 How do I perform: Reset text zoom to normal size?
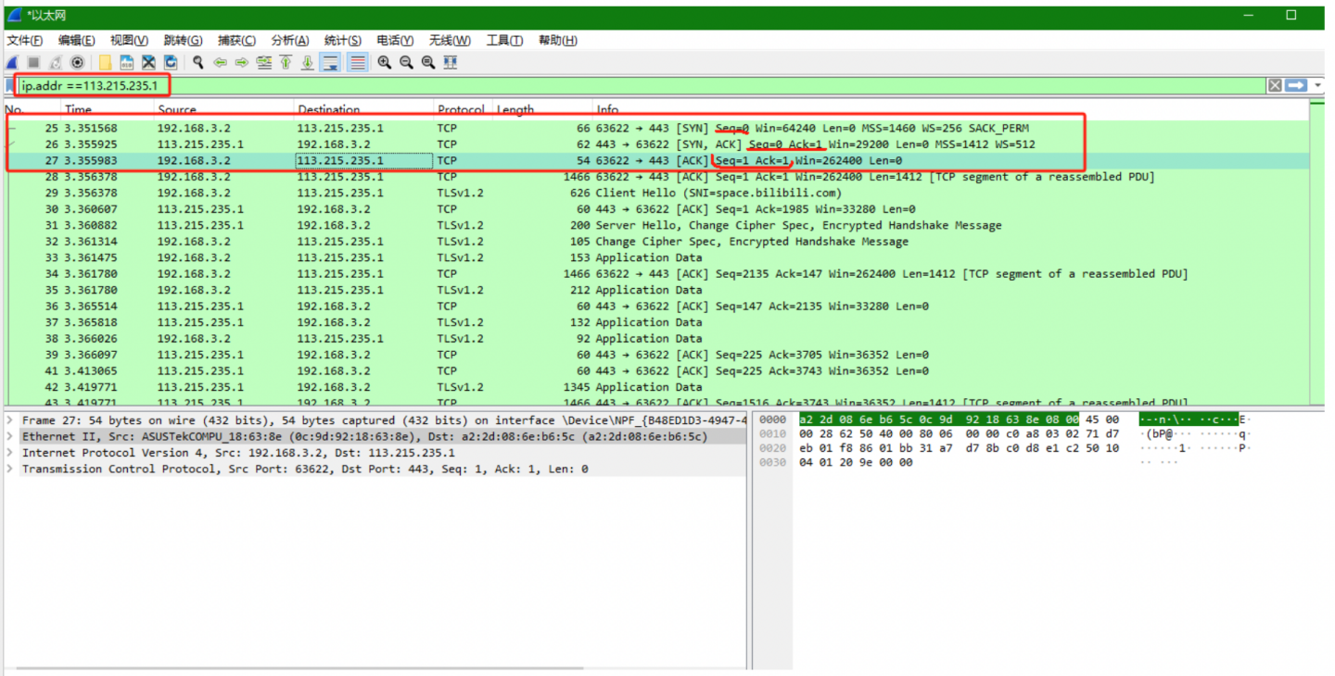428,63
